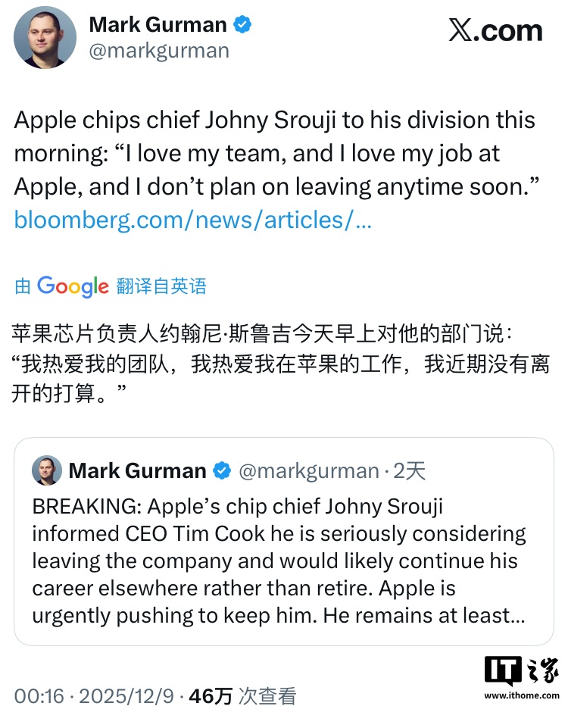
Task: Click the blue verified badge beside Mark Gurman
Action: 242,25
